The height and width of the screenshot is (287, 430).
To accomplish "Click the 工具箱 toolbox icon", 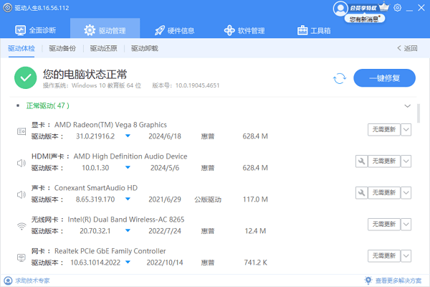I will (x=302, y=30).
